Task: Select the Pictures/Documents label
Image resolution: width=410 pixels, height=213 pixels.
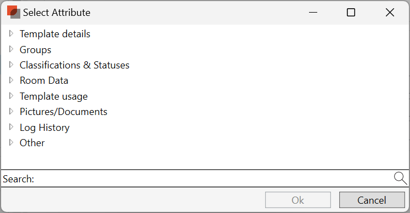Action: [64, 112]
